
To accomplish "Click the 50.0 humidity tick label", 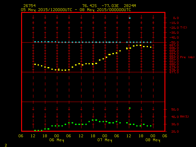I will (x=175, y=110).
